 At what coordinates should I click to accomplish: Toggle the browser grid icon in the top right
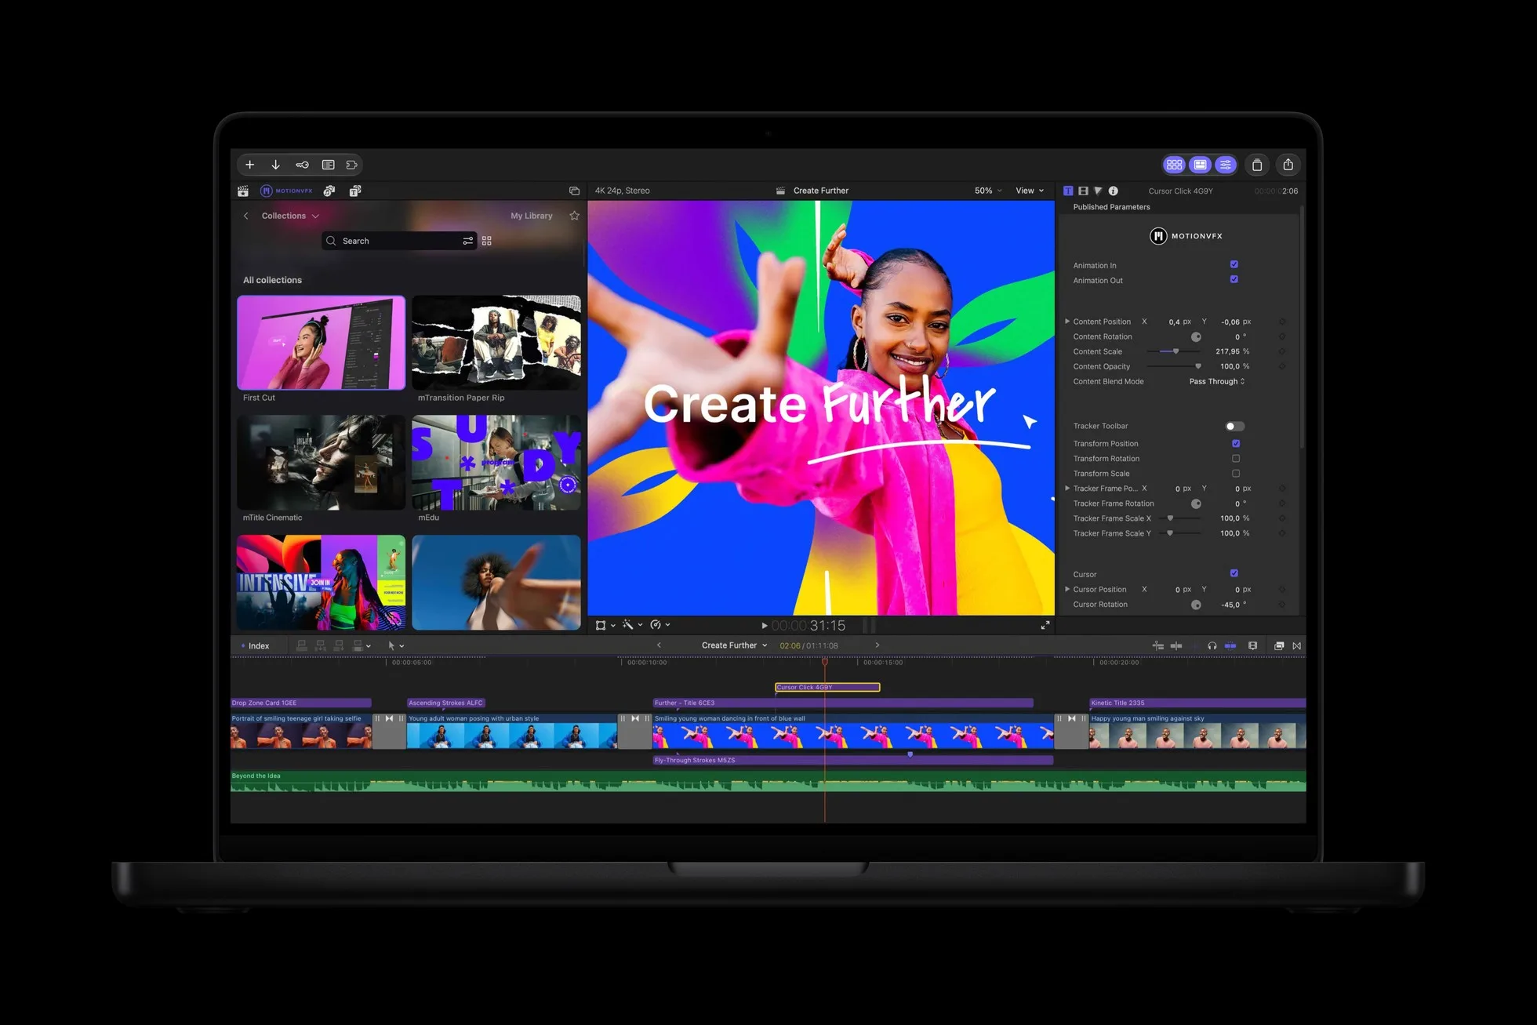point(1174,165)
